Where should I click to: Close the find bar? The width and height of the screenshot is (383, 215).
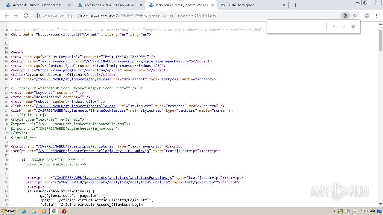[x=353, y=27]
